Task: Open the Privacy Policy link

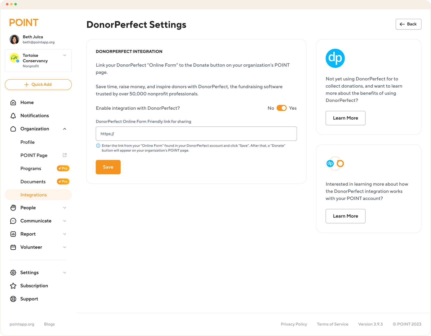Action: click(x=294, y=324)
